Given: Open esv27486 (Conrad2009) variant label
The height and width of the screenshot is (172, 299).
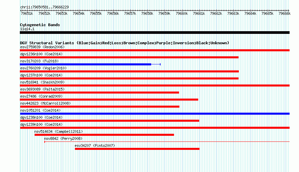Looking at the screenshot, I should [41, 96].
